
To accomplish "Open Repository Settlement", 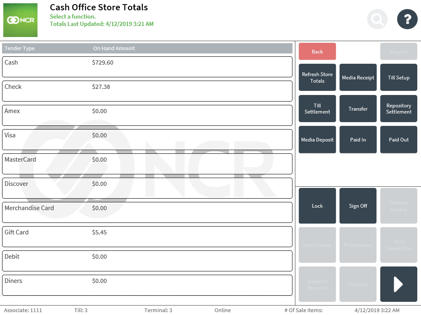I will tap(398, 109).
